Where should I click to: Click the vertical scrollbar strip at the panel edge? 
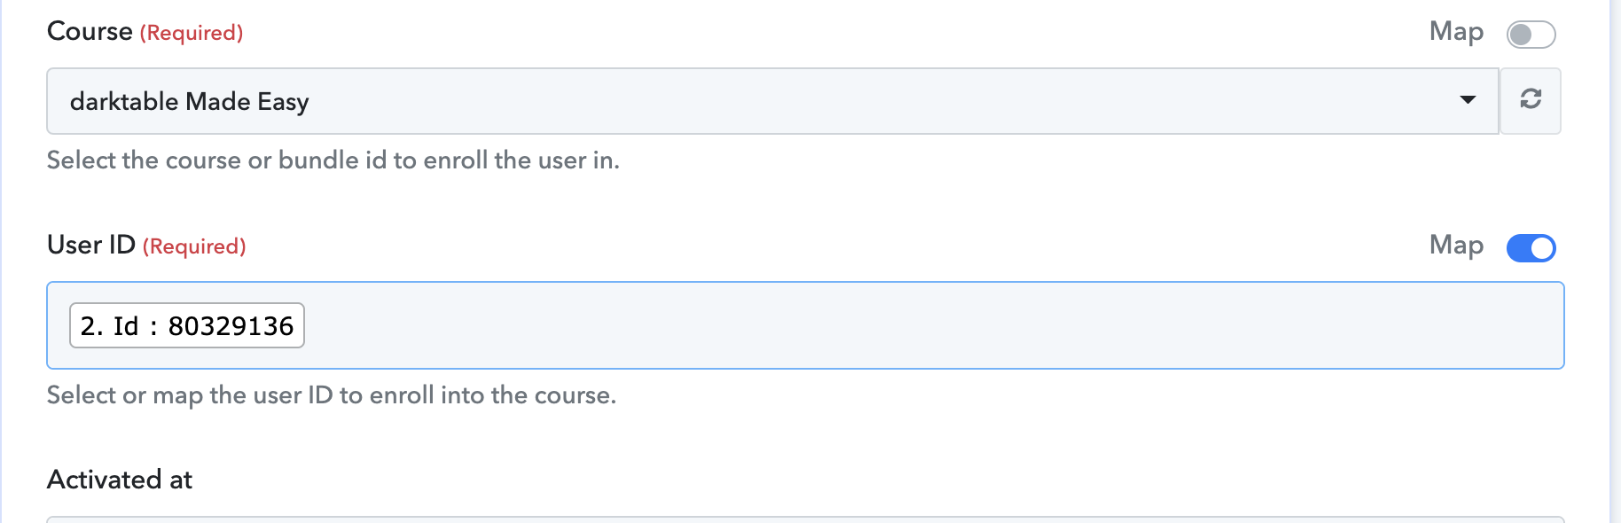[x=1616, y=261]
